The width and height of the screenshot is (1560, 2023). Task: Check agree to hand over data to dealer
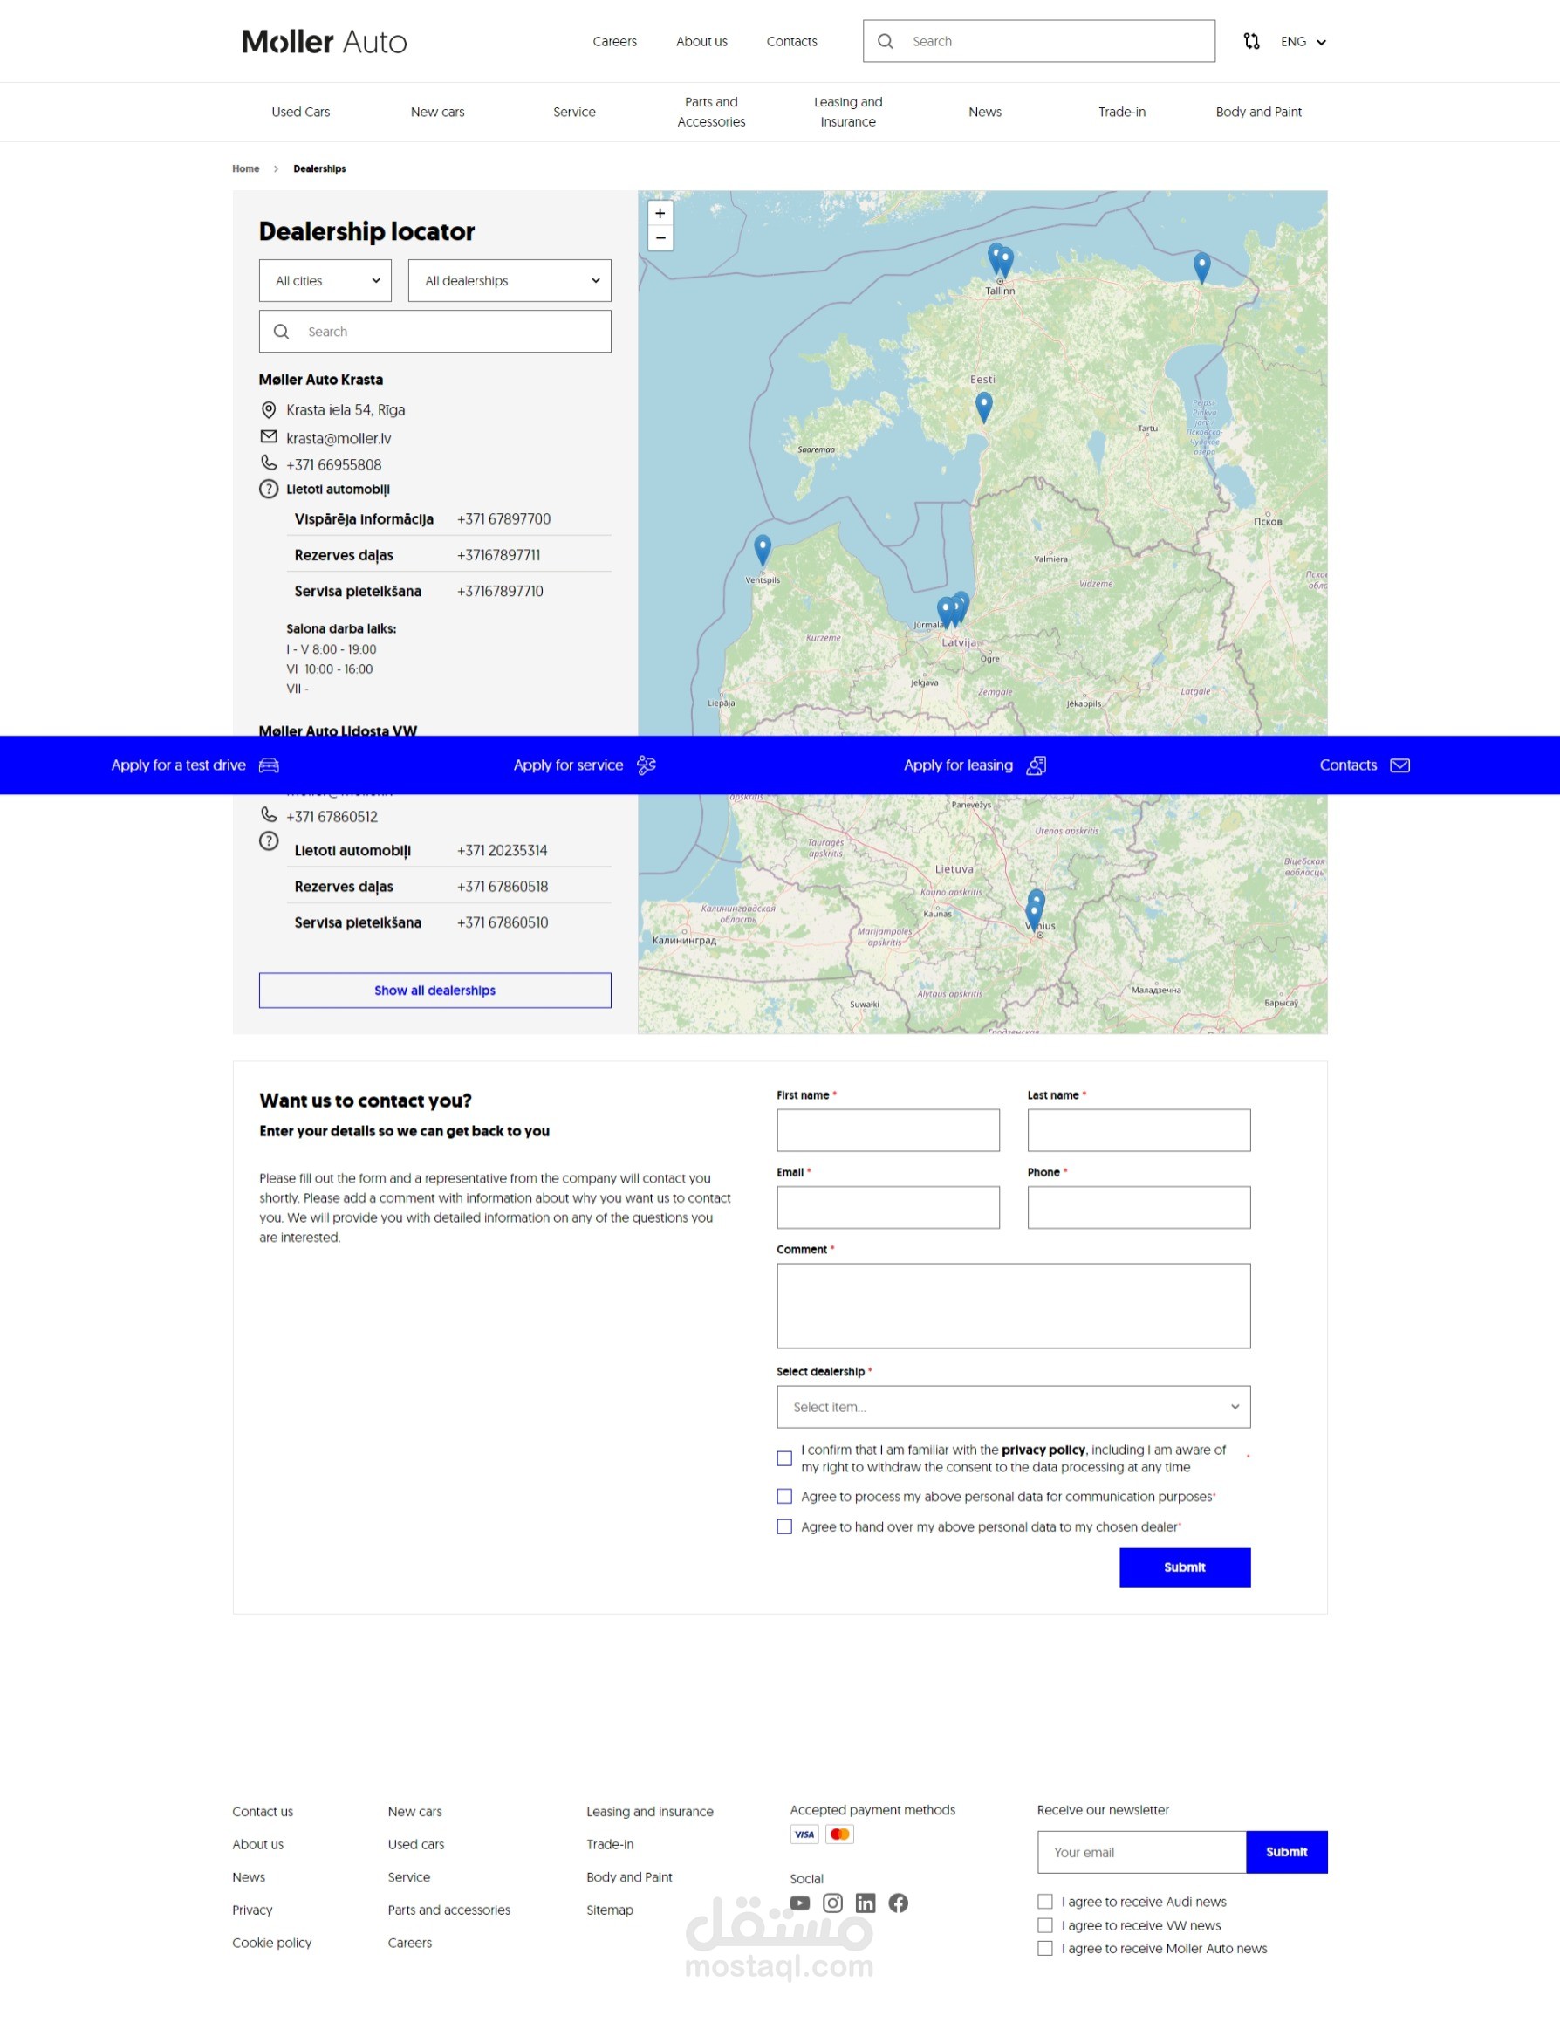[x=784, y=1527]
